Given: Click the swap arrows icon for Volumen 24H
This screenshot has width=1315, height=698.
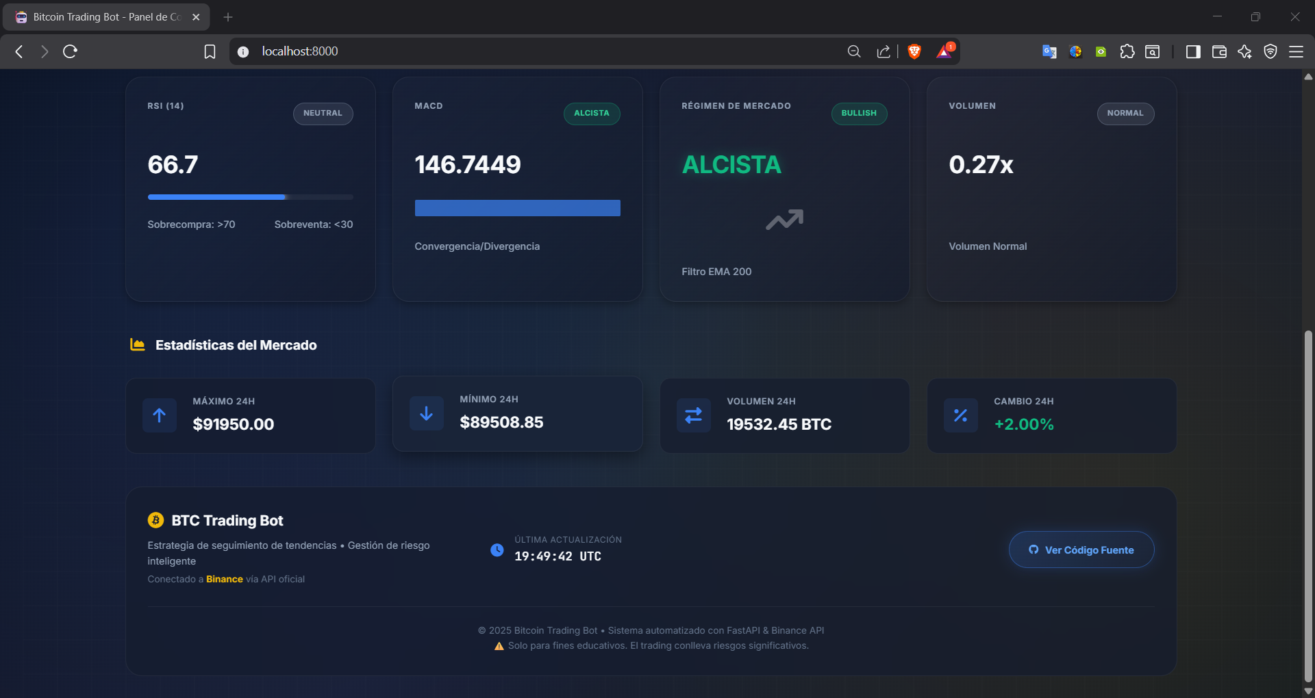Looking at the screenshot, I should coord(694,415).
